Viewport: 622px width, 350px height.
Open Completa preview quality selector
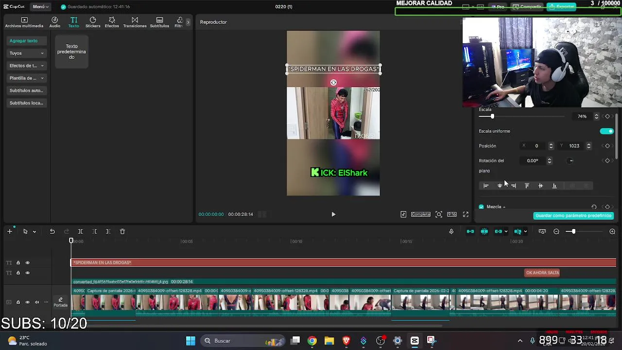(x=421, y=214)
